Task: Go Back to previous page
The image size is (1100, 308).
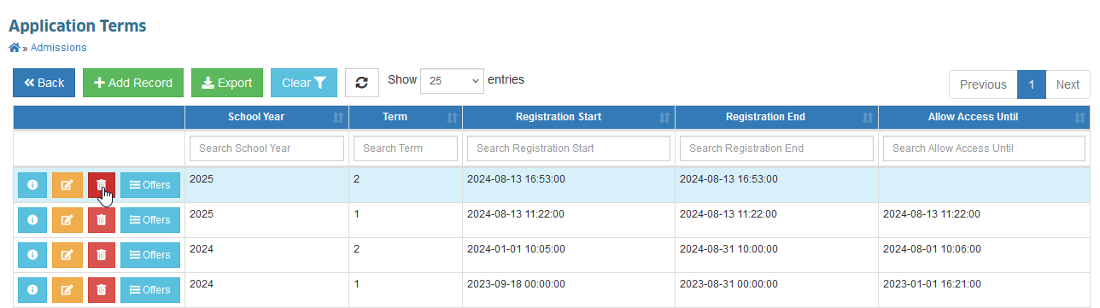Action: [x=44, y=83]
